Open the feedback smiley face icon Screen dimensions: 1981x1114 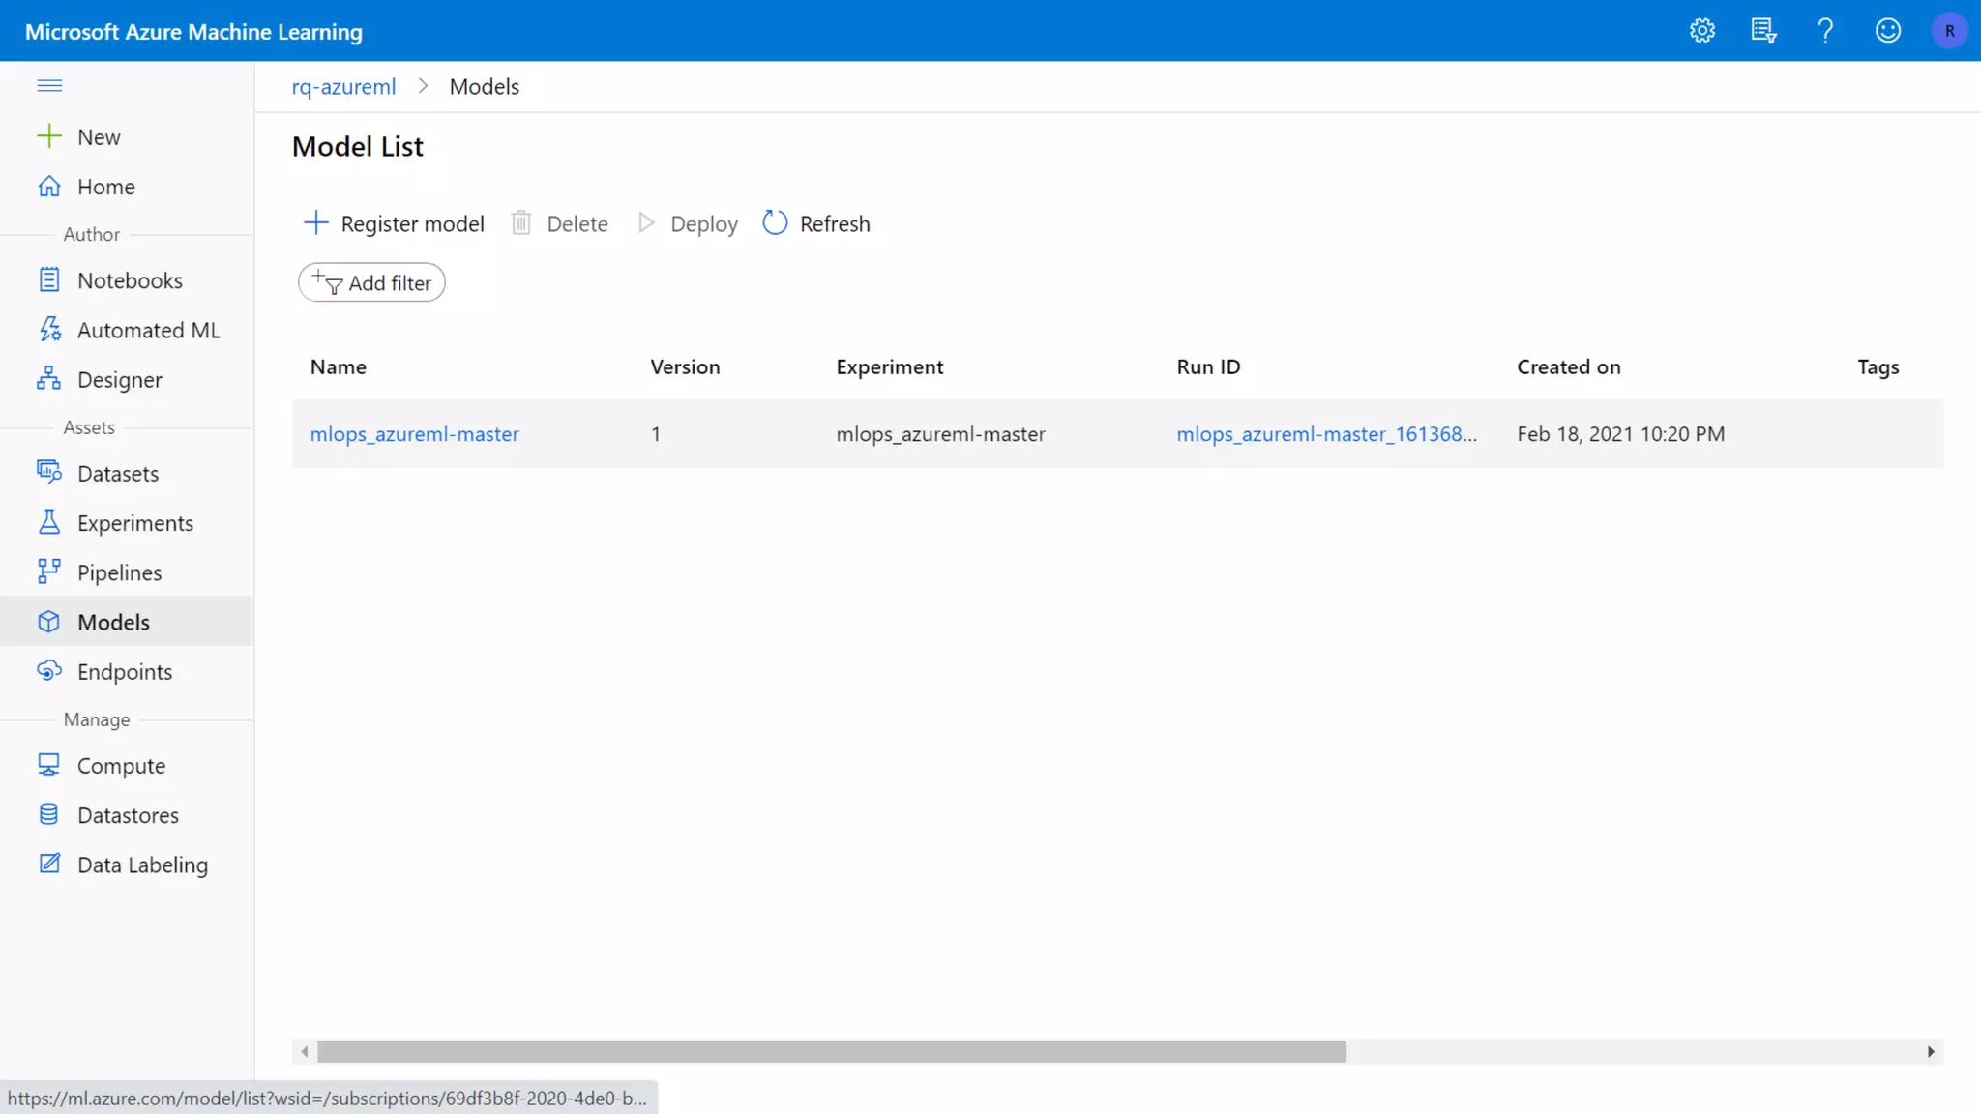pos(1887,31)
